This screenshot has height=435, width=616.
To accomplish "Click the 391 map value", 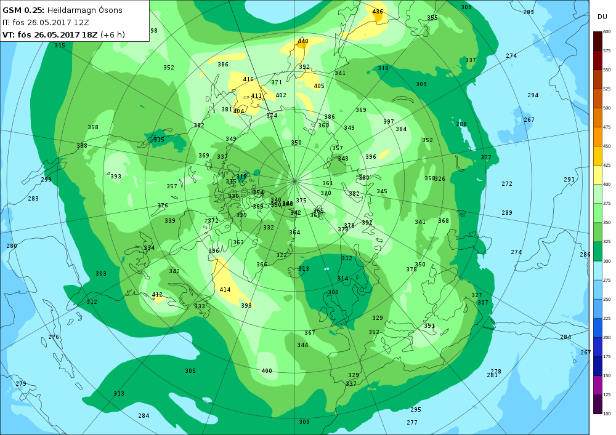I will click(x=429, y=326).
